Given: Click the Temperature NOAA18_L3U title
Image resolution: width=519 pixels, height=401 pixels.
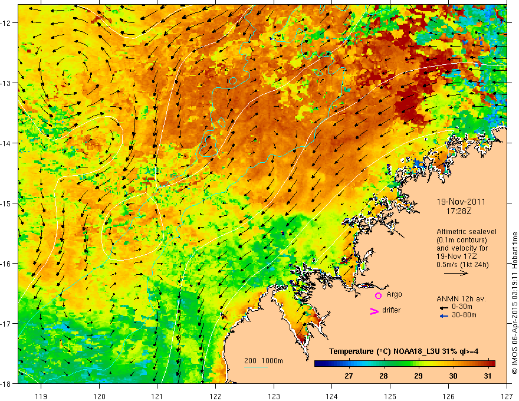Looking at the screenshot, I should 403,351.
